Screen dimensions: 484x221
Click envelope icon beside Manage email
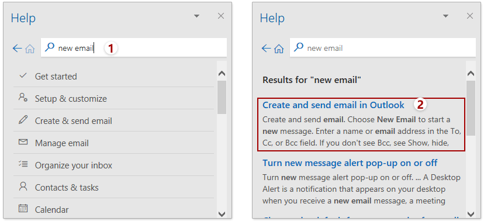click(23, 142)
